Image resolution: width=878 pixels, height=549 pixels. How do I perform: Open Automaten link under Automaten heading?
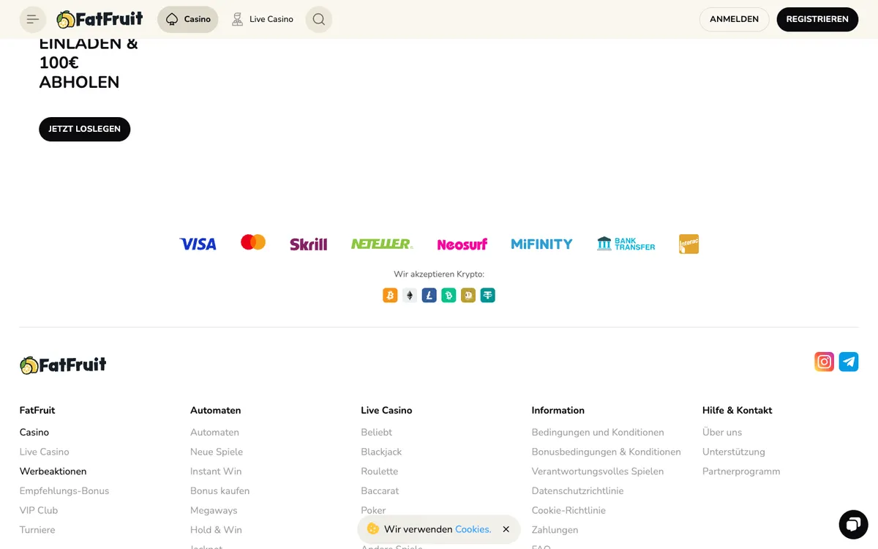click(215, 433)
